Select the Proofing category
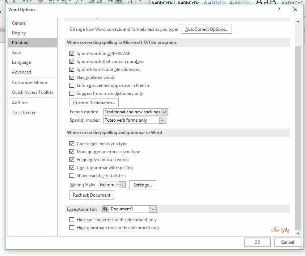The image size is (305, 256). pyautogui.click(x=33, y=42)
